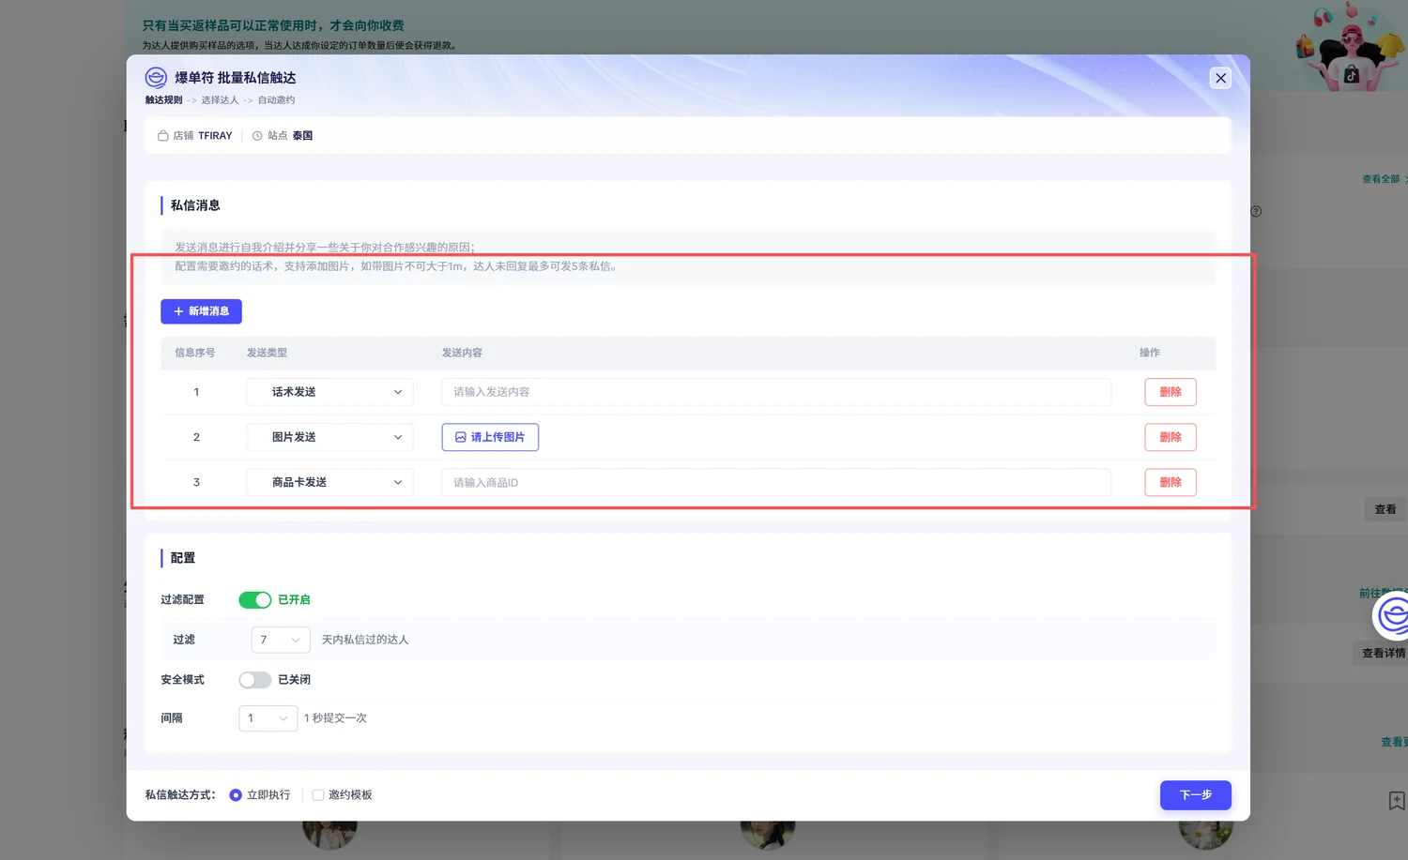Click the 请上传图片 upload button
The width and height of the screenshot is (1408, 860).
(x=490, y=437)
